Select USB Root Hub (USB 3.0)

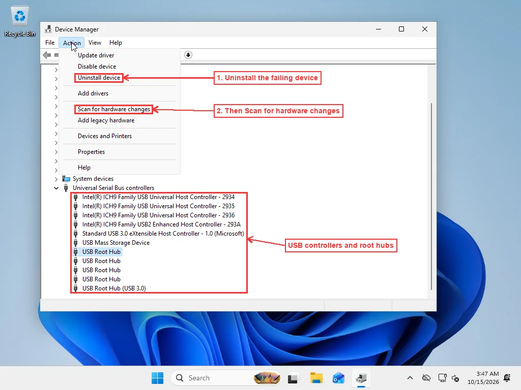(x=114, y=288)
